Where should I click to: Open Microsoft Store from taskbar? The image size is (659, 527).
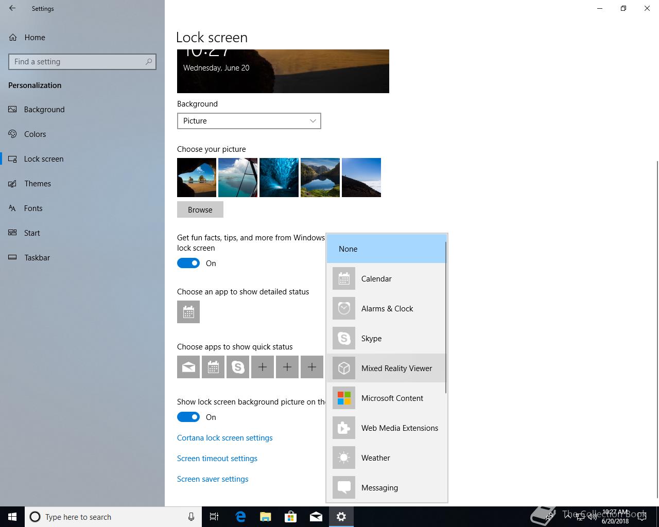[x=291, y=517]
